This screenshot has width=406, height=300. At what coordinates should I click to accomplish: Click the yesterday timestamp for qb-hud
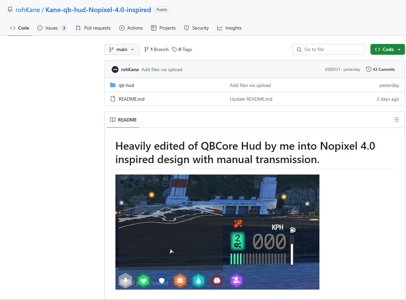click(389, 85)
